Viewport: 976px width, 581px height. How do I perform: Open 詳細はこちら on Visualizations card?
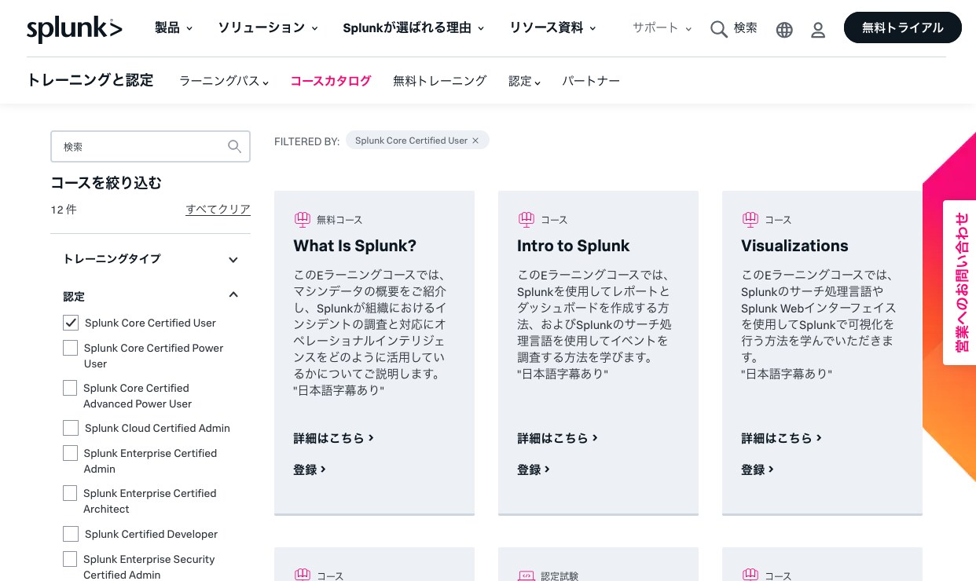(782, 438)
